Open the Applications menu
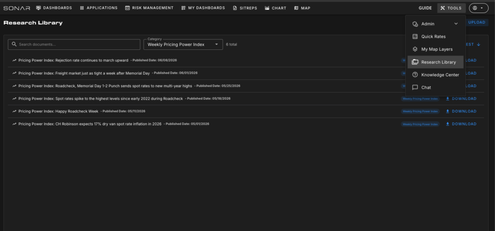This screenshot has height=231, width=495. tap(99, 8)
